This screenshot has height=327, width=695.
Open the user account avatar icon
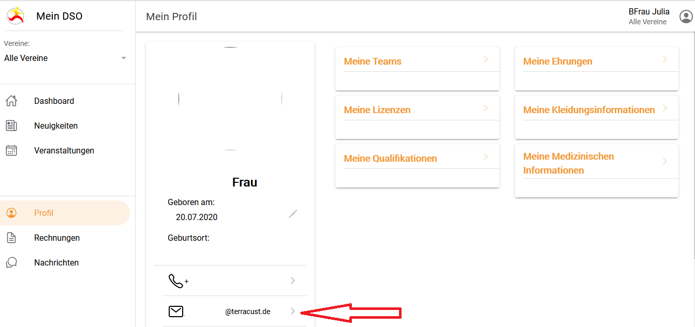pos(686,17)
